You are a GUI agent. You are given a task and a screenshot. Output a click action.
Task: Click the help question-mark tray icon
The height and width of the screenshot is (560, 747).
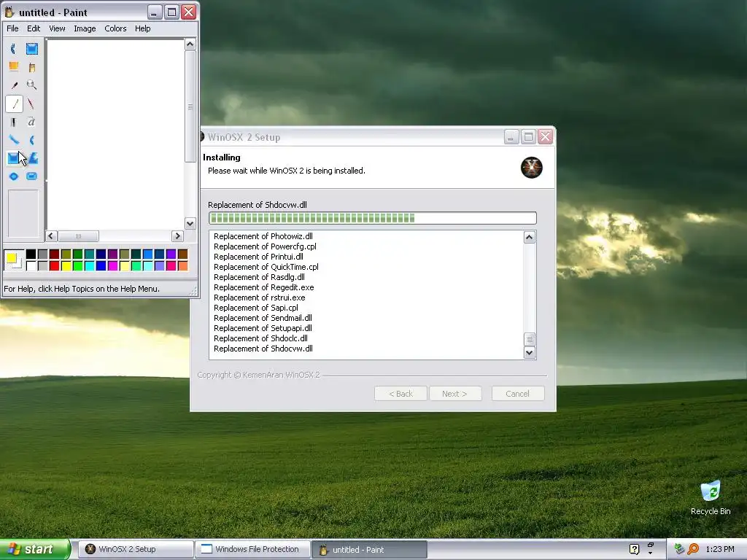[x=634, y=549]
